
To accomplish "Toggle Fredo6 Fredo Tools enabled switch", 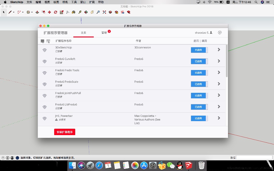I will pyautogui.click(x=199, y=73).
